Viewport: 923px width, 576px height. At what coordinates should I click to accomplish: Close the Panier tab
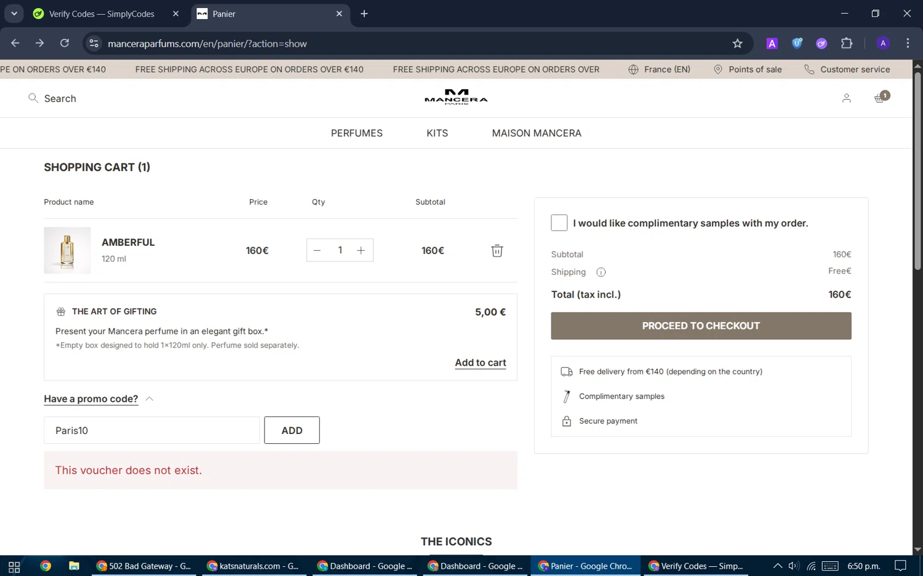339,14
